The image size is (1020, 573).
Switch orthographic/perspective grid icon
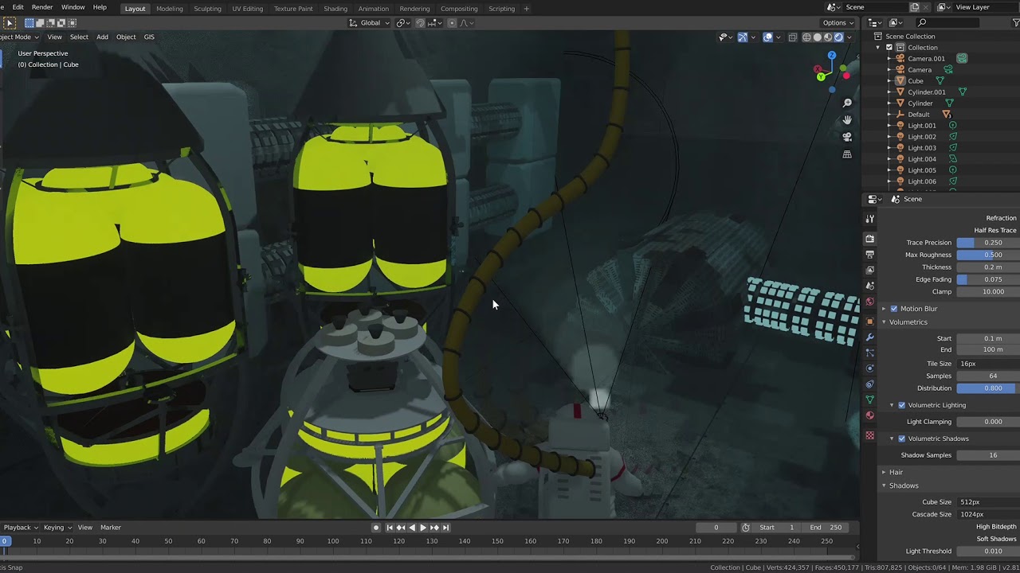pyautogui.click(x=847, y=154)
